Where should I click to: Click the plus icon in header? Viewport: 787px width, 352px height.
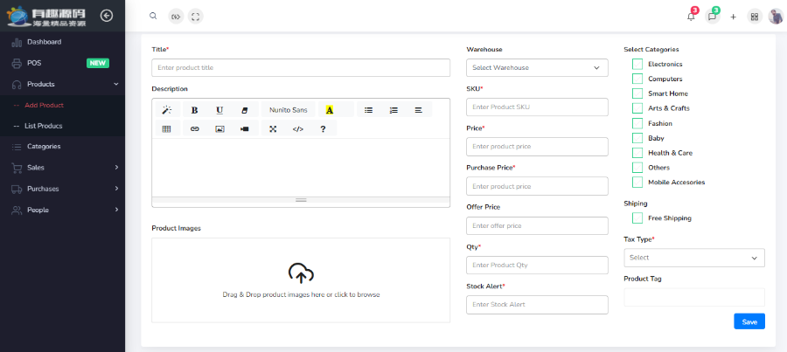[x=734, y=17]
